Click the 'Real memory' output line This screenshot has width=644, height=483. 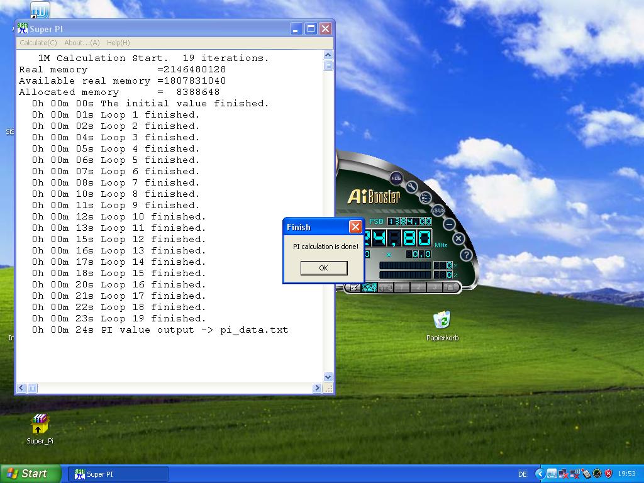coord(123,69)
